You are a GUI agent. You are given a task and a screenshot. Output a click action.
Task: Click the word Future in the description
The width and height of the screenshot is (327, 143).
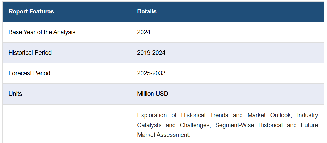point(310,125)
